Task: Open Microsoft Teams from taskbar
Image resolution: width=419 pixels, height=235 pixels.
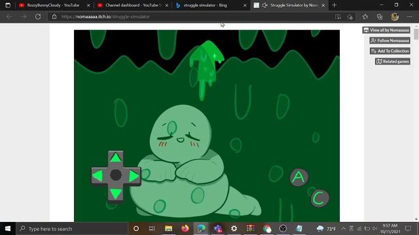Action: click(218, 228)
